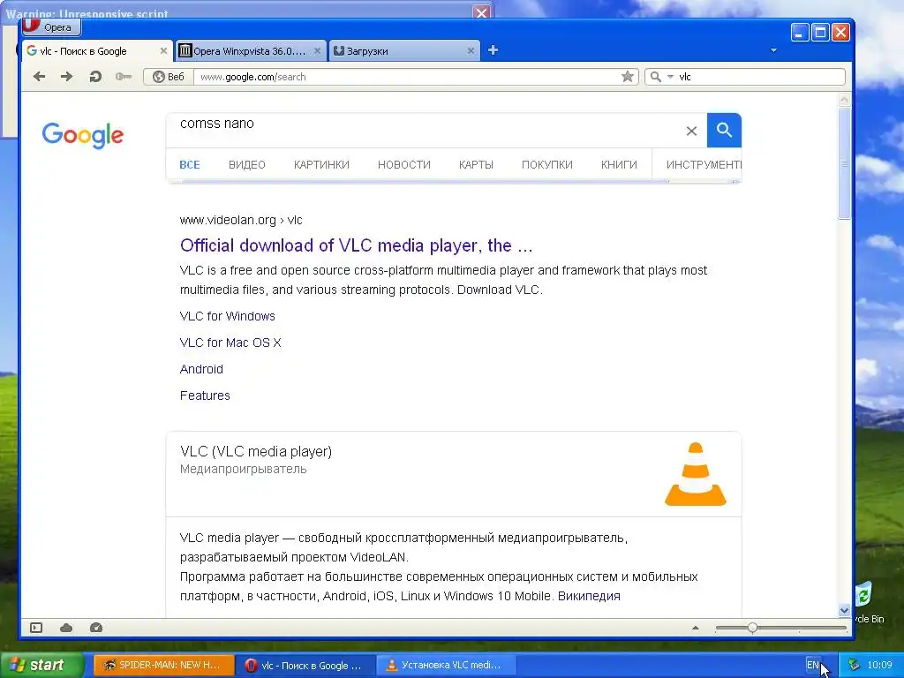Clear the Google search query with X
This screenshot has height=678, width=904.
point(691,131)
